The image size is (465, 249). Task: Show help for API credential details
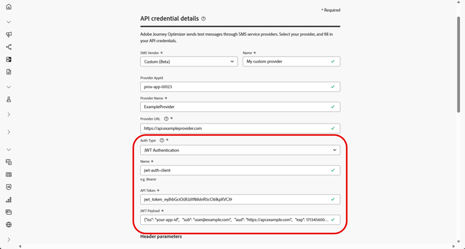203,19
